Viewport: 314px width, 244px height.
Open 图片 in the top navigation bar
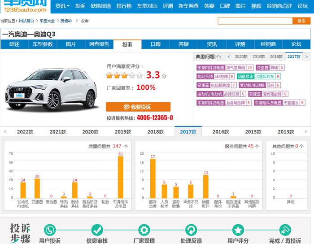click(240, 6)
